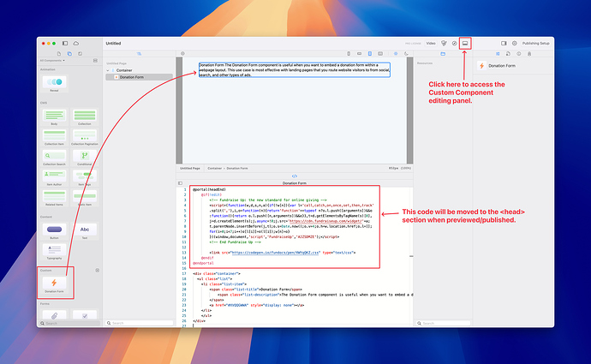Viewport: 591px width, 364px height.
Task: Select the Related Items component
Action: 54,198
